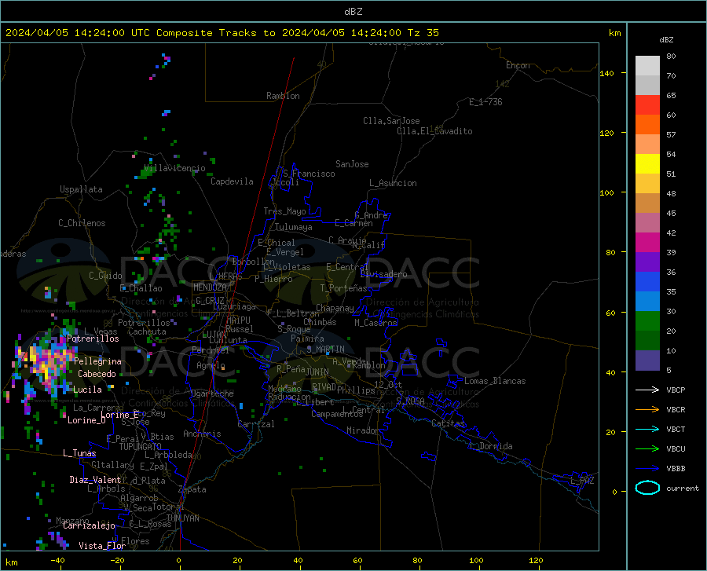The width and height of the screenshot is (707, 571).
Task: Select the yellow 54 dBZ color swatch
Action: click(x=647, y=164)
